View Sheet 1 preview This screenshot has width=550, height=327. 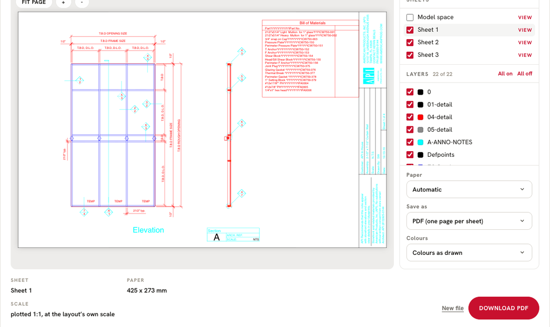[525, 30]
